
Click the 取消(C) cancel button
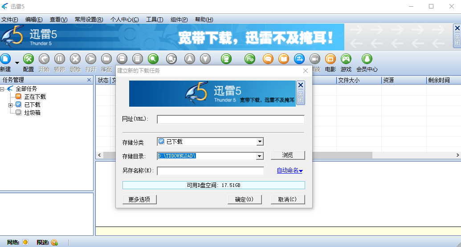pos(288,199)
